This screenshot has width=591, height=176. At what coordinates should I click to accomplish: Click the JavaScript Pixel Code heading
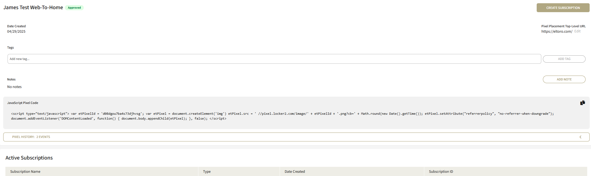pos(23,103)
